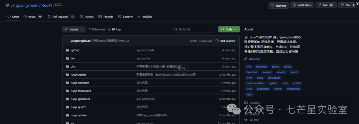Click the RuoYi repository name link
The height and width of the screenshot is (124, 359).
(x=47, y=5)
